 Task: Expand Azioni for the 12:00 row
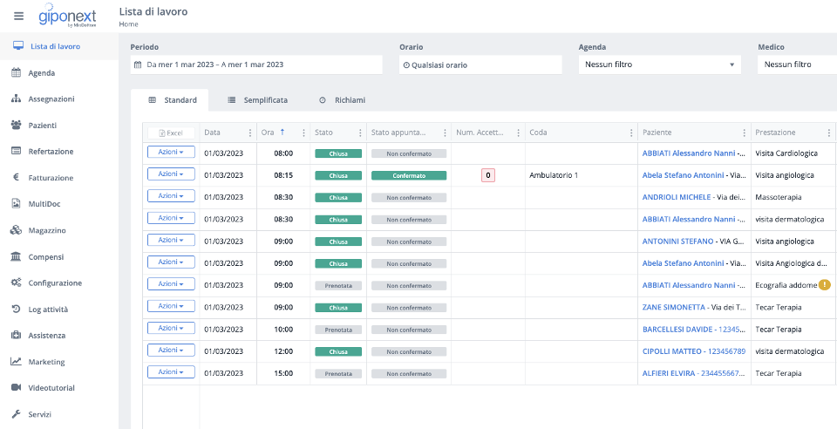point(171,350)
